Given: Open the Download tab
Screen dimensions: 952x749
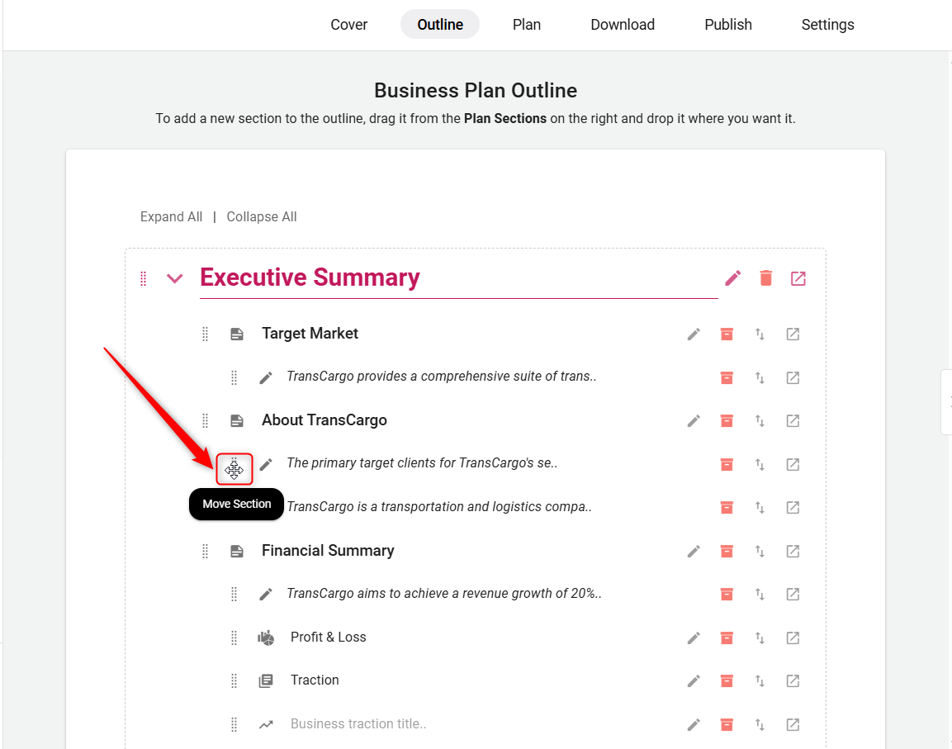Looking at the screenshot, I should pyautogui.click(x=623, y=25).
